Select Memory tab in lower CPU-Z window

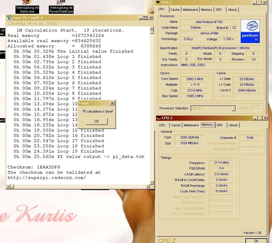point(207,125)
